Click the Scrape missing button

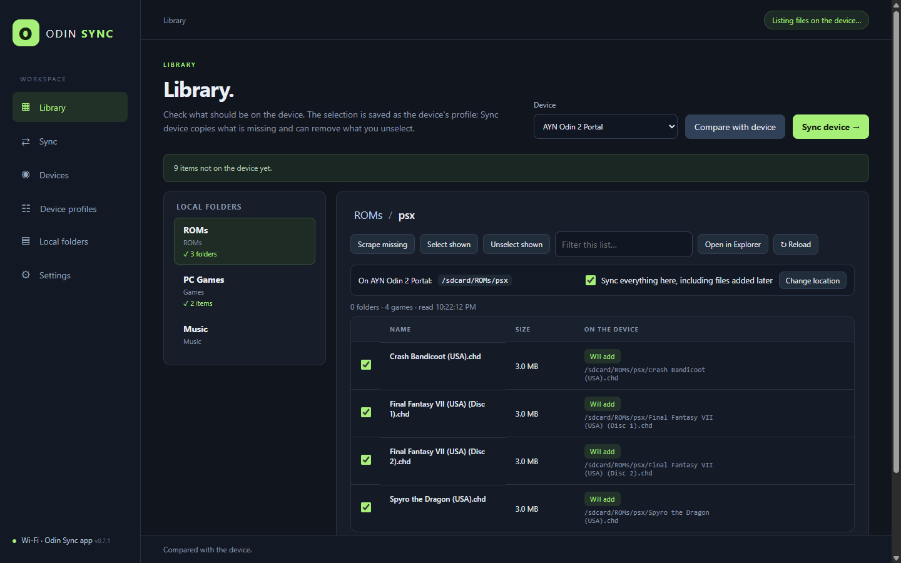point(382,245)
